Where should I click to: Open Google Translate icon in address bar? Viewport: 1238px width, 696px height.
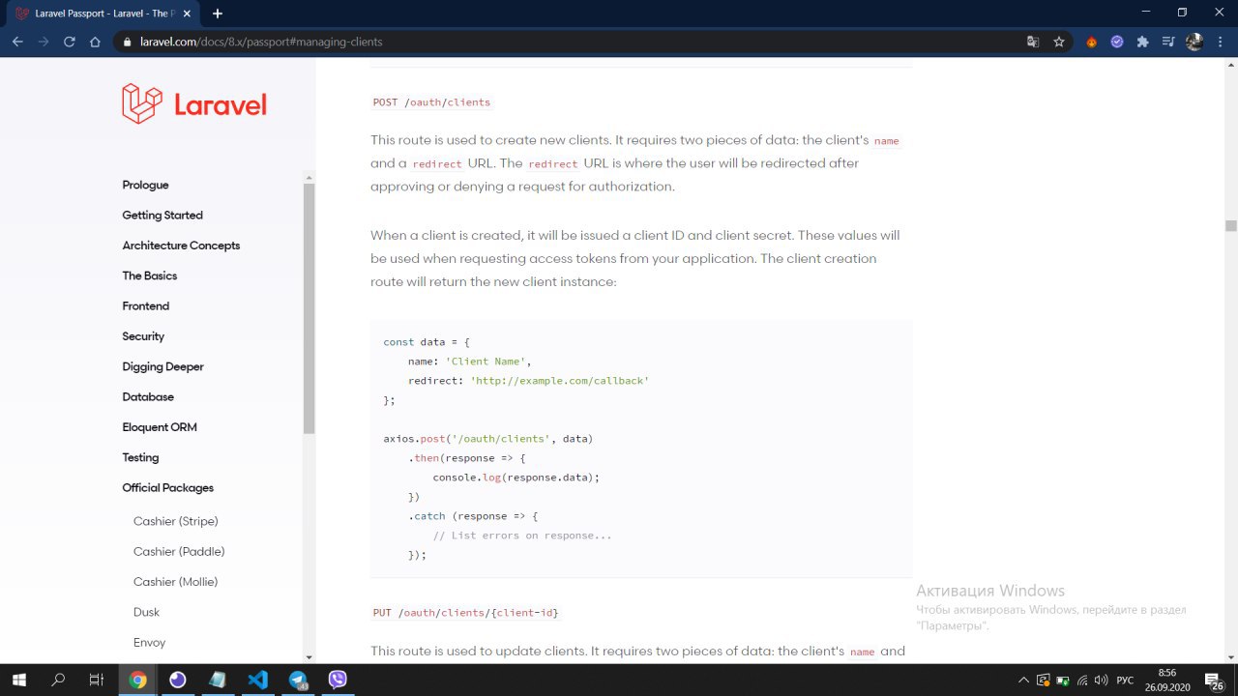tap(1033, 42)
